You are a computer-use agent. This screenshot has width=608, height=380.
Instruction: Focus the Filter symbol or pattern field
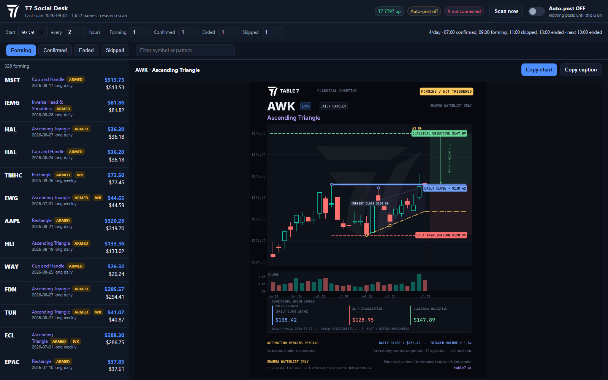click(x=185, y=50)
